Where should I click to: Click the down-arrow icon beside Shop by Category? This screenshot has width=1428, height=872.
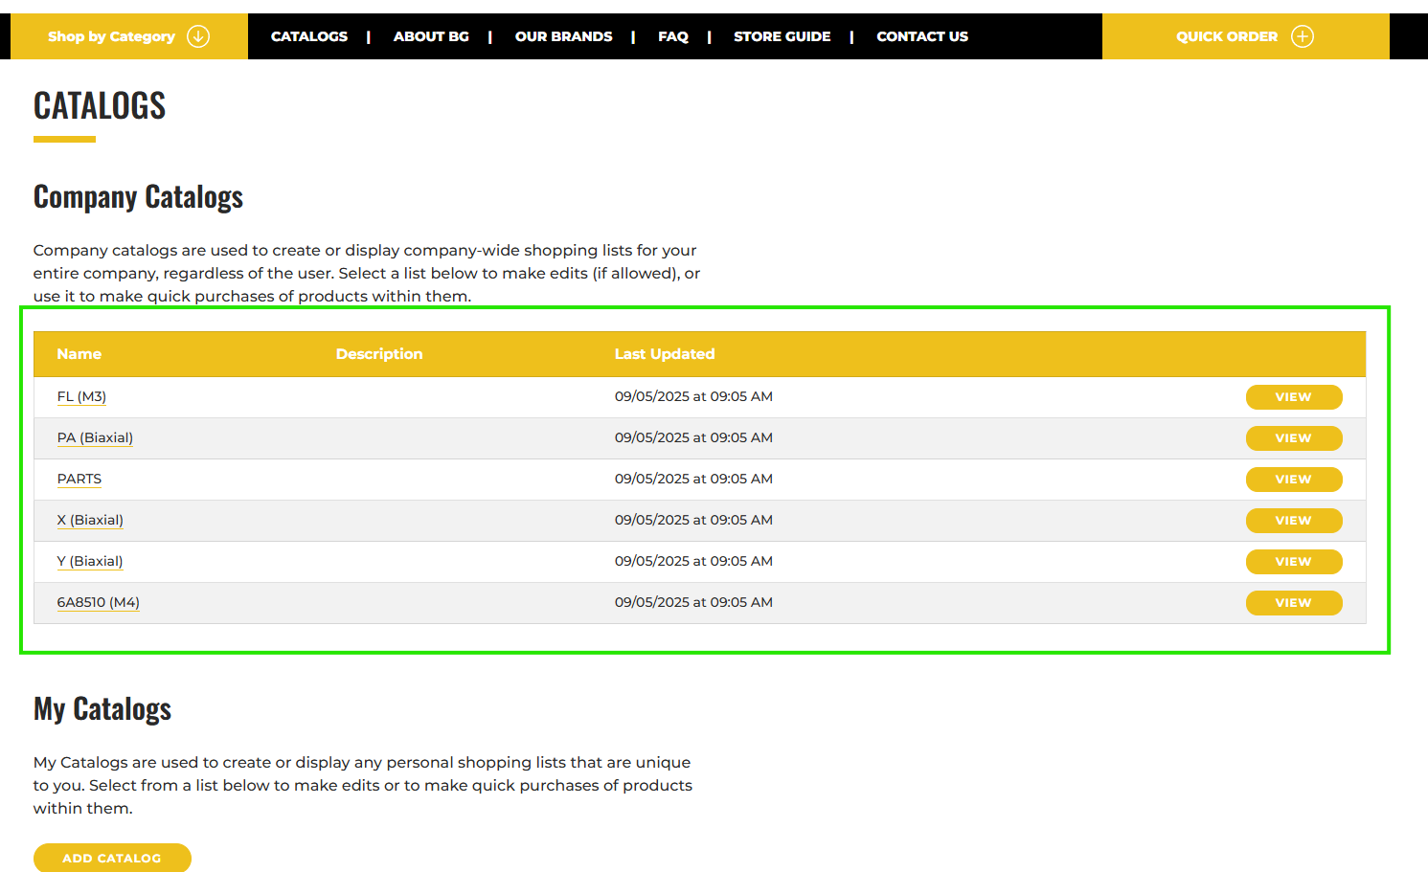tap(198, 36)
